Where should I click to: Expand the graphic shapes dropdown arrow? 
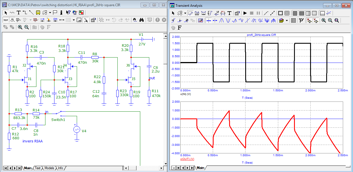(x=50, y=12)
